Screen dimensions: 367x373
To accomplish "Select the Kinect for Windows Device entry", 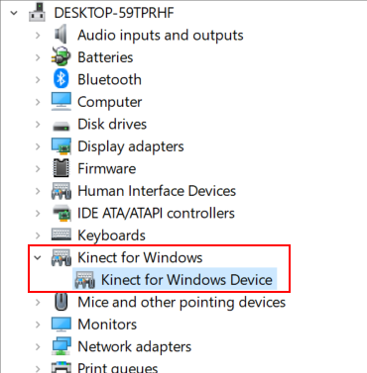I will point(186,280).
